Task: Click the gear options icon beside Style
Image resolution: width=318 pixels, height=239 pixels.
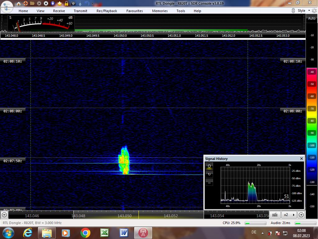Action: 314,11
